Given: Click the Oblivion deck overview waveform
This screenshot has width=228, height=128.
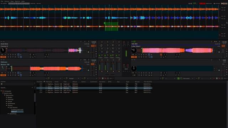Looking at the screenshot, I should click(x=45, y=69).
